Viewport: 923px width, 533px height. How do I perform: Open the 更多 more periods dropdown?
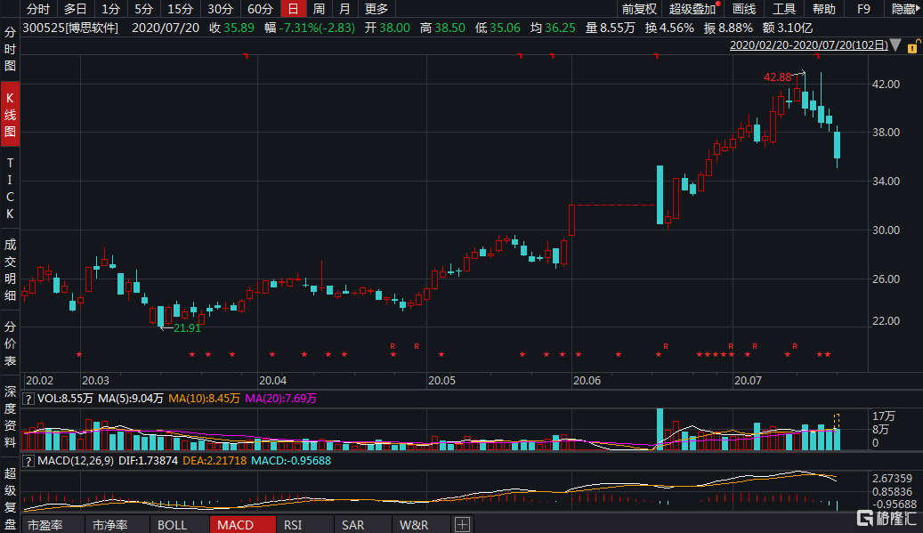[x=376, y=9]
